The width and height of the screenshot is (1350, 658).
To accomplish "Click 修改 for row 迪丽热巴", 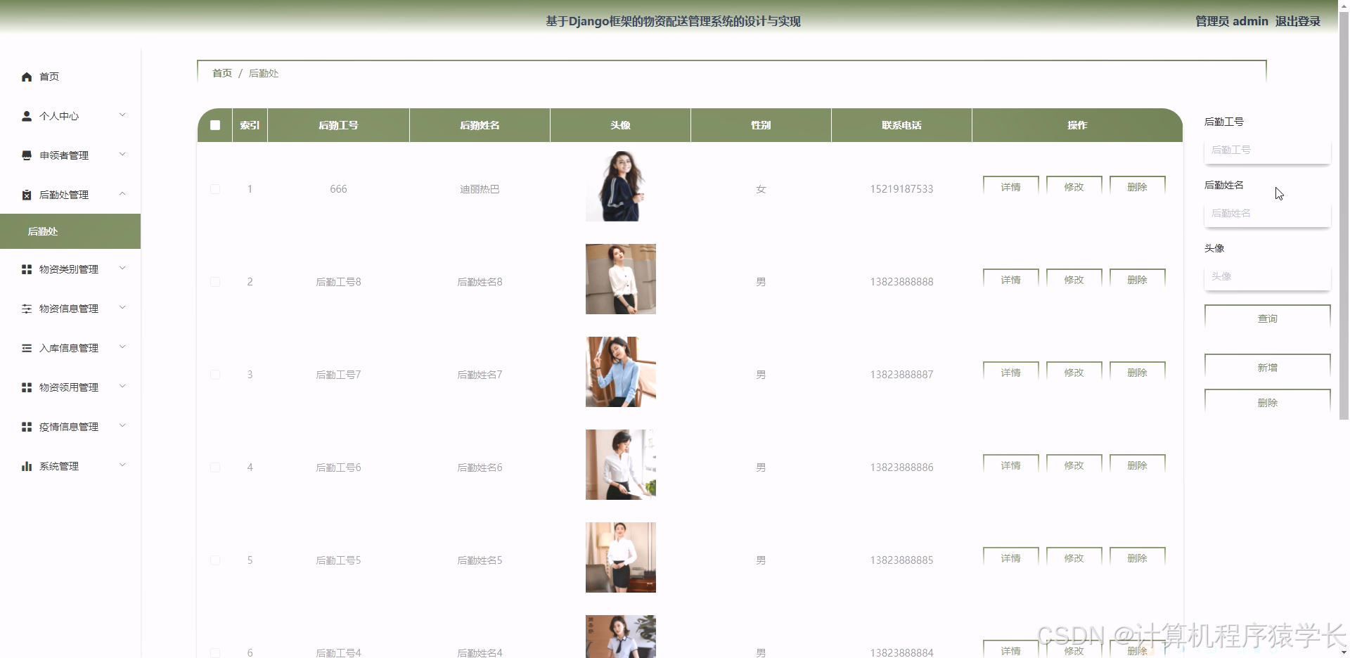I will 1074,186.
